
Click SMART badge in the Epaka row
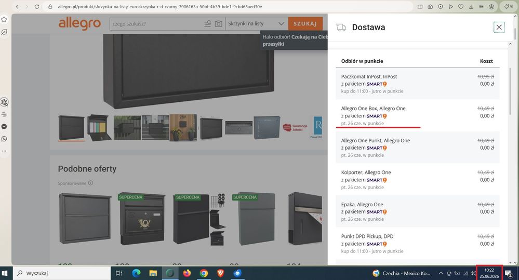pyautogui.click(x=377, y=212)
